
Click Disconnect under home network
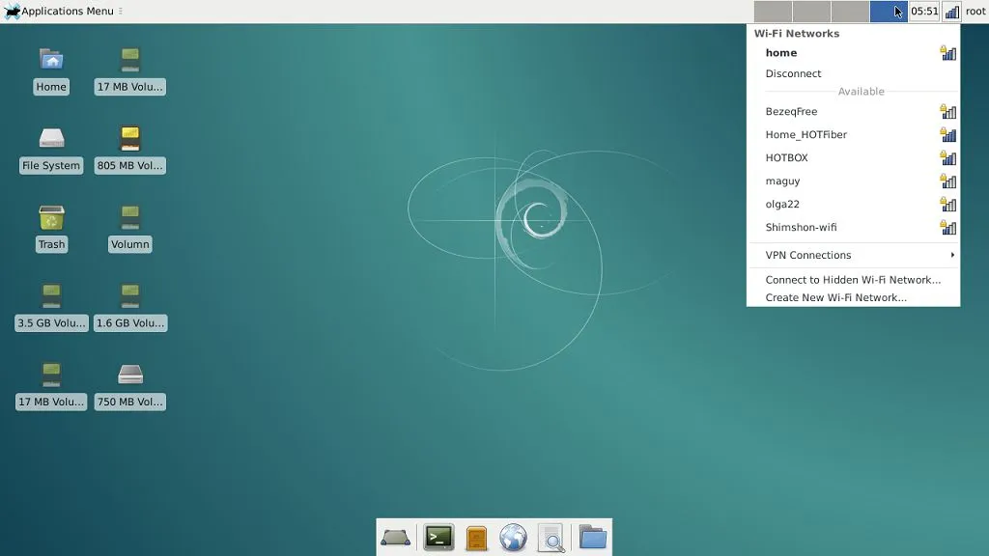coord(793,73)
